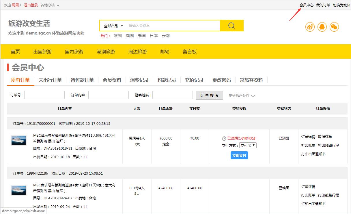Open the QQ penguin social icon

[x=322, y=27]
